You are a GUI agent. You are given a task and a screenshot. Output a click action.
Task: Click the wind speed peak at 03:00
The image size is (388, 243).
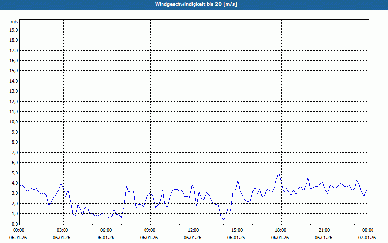point(61,183)
